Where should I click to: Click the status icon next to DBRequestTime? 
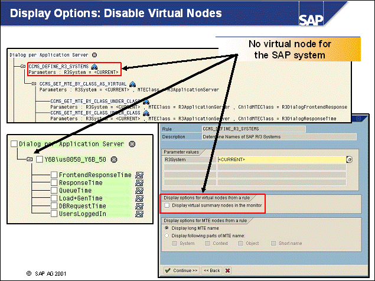[x=139, y=205]
